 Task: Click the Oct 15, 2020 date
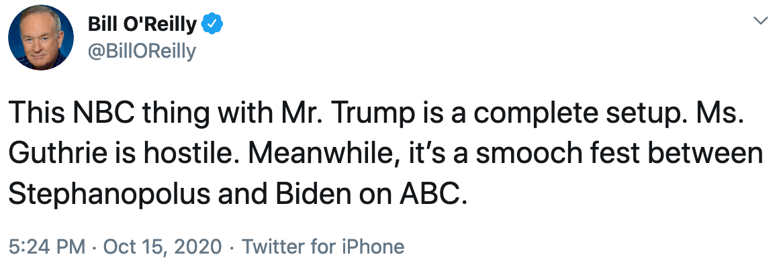pyautogui.click(x=162, y=246)
